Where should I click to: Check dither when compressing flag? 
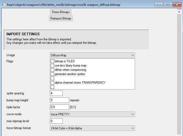click(52, 70)
